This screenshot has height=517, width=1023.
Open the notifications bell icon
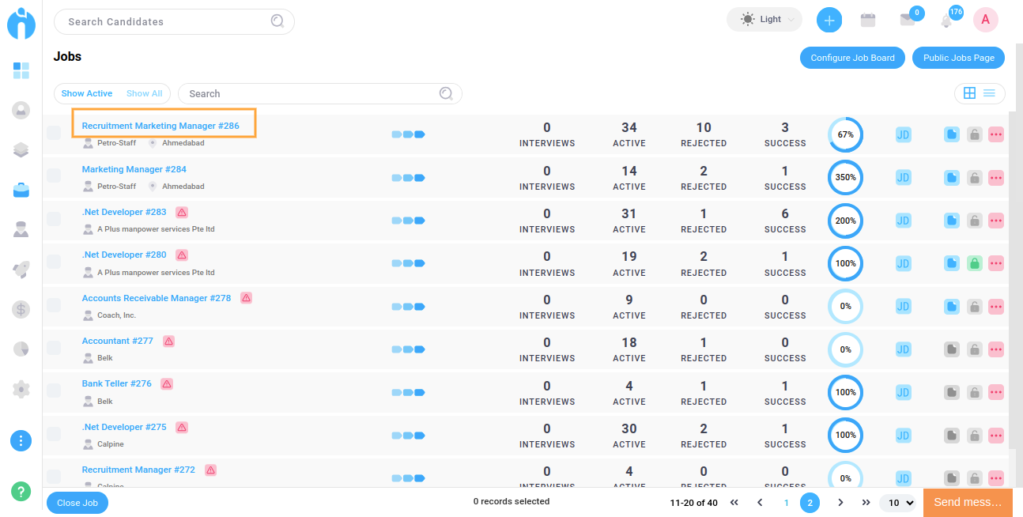tap(946, 21)
